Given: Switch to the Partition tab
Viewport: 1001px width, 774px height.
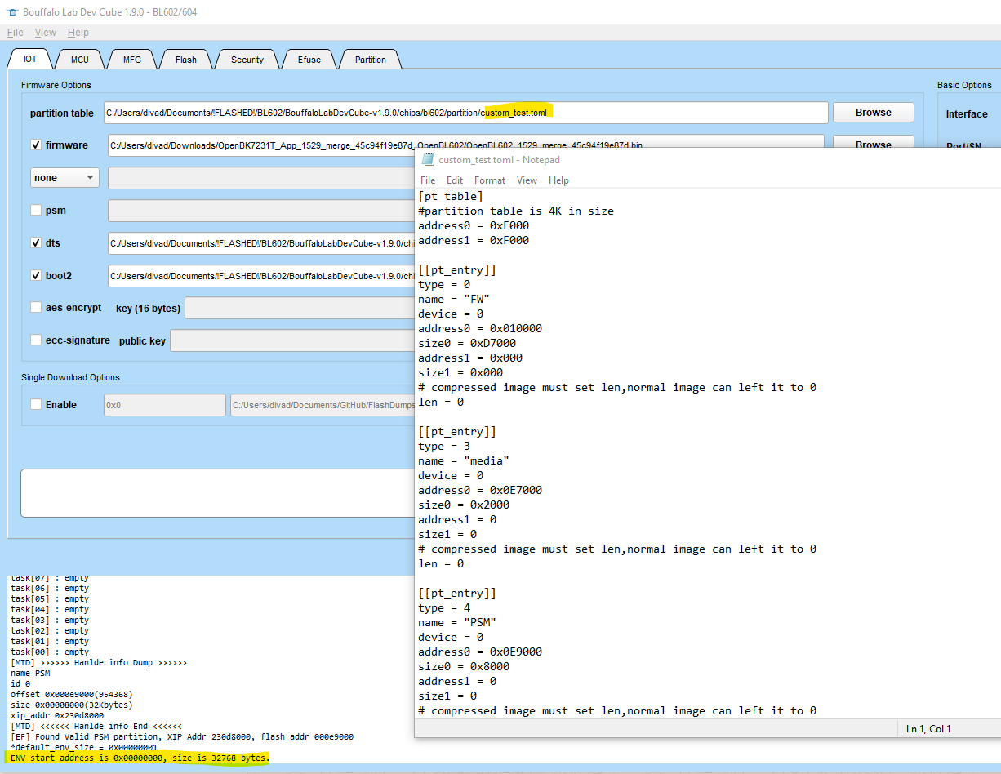Looking at the screenshot, I should pyautogui.click(x=371, y=60).
